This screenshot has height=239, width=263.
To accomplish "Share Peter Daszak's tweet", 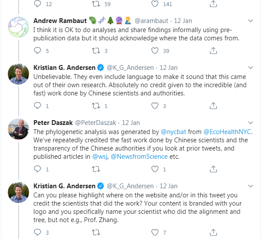I will (x=213, y=169).
